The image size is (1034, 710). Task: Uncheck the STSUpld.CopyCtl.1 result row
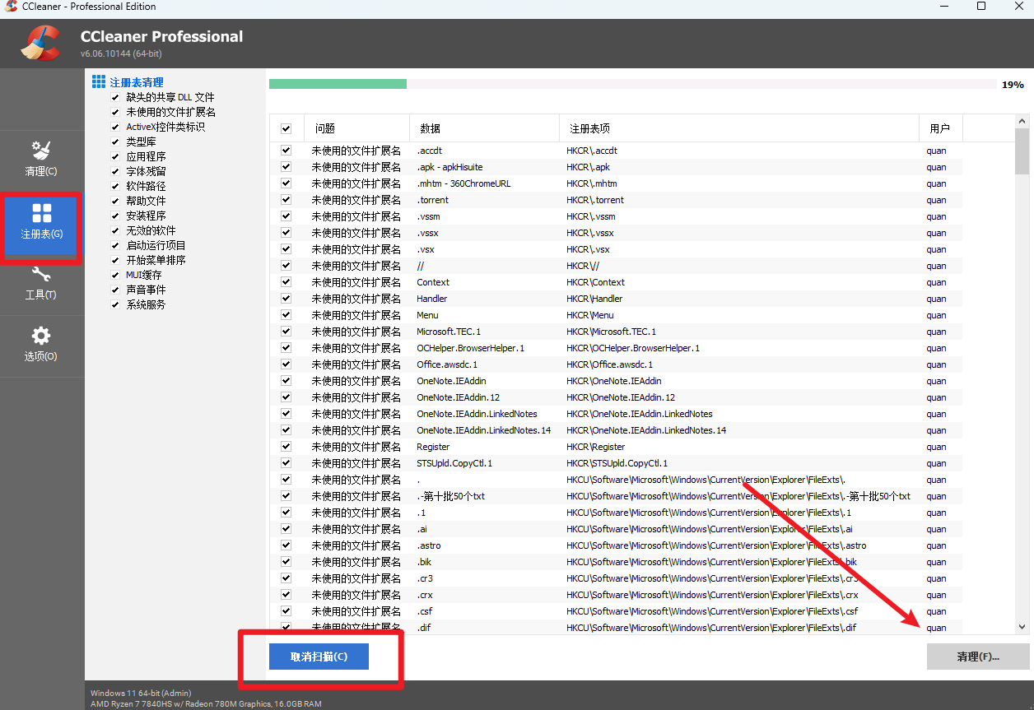[x=286, y=463]
